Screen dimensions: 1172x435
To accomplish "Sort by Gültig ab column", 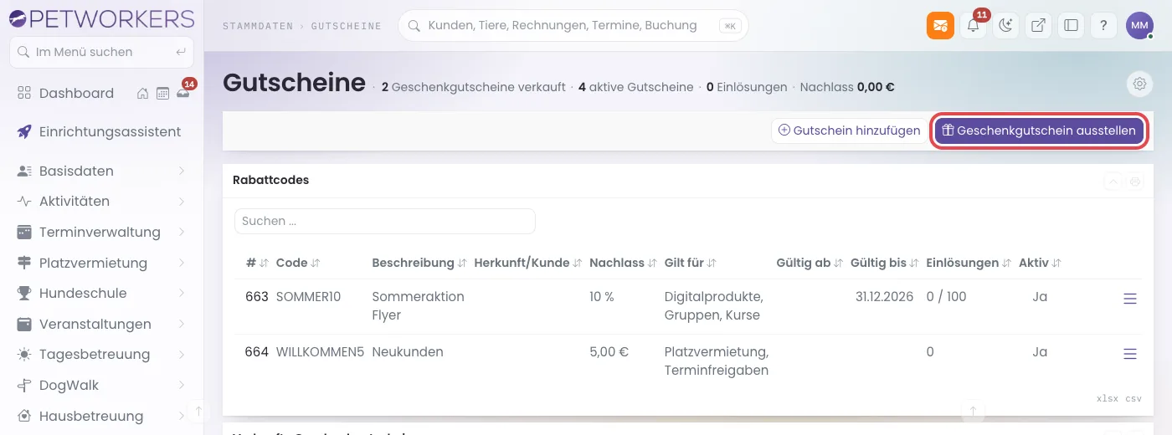I will tap(810, 263).
